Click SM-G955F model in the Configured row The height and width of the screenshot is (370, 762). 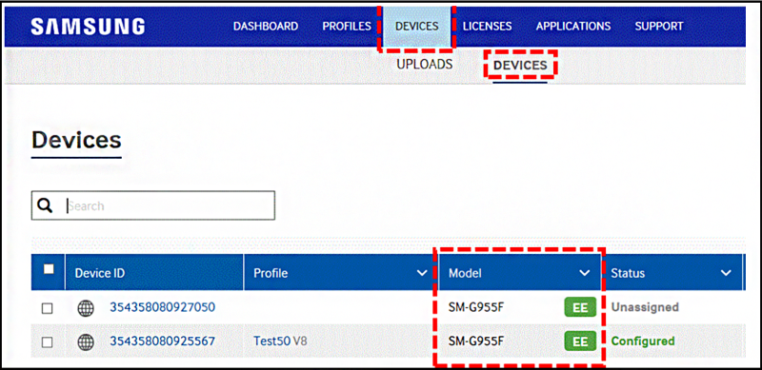coord(476,341)
